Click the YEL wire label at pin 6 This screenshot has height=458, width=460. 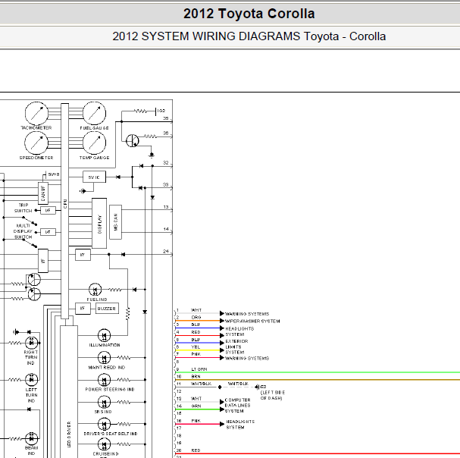pyautogui.click(x=196, y=347)
